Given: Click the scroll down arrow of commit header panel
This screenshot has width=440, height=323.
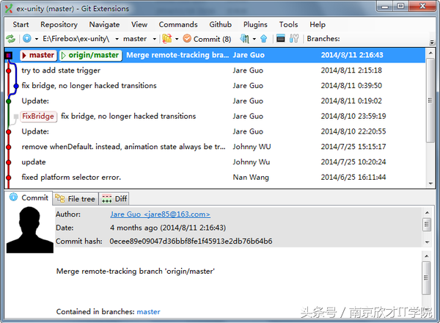Looking at the screenshot, I should tap(427, 242).
